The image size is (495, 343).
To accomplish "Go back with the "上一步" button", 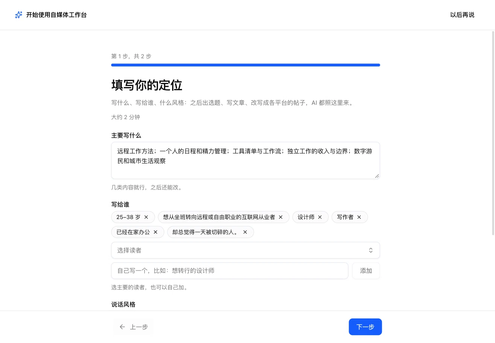I will [133, 327].
